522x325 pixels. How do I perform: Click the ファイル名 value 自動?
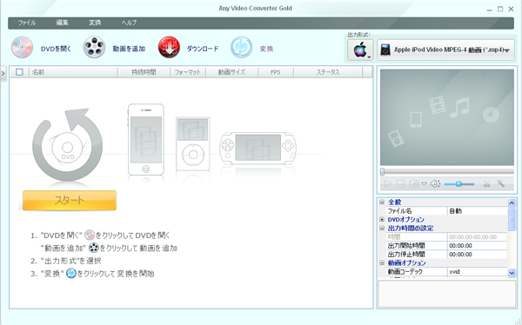click(x=477, y=211)
